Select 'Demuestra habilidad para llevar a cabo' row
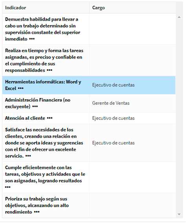186x224 pixels. point(89,29)
